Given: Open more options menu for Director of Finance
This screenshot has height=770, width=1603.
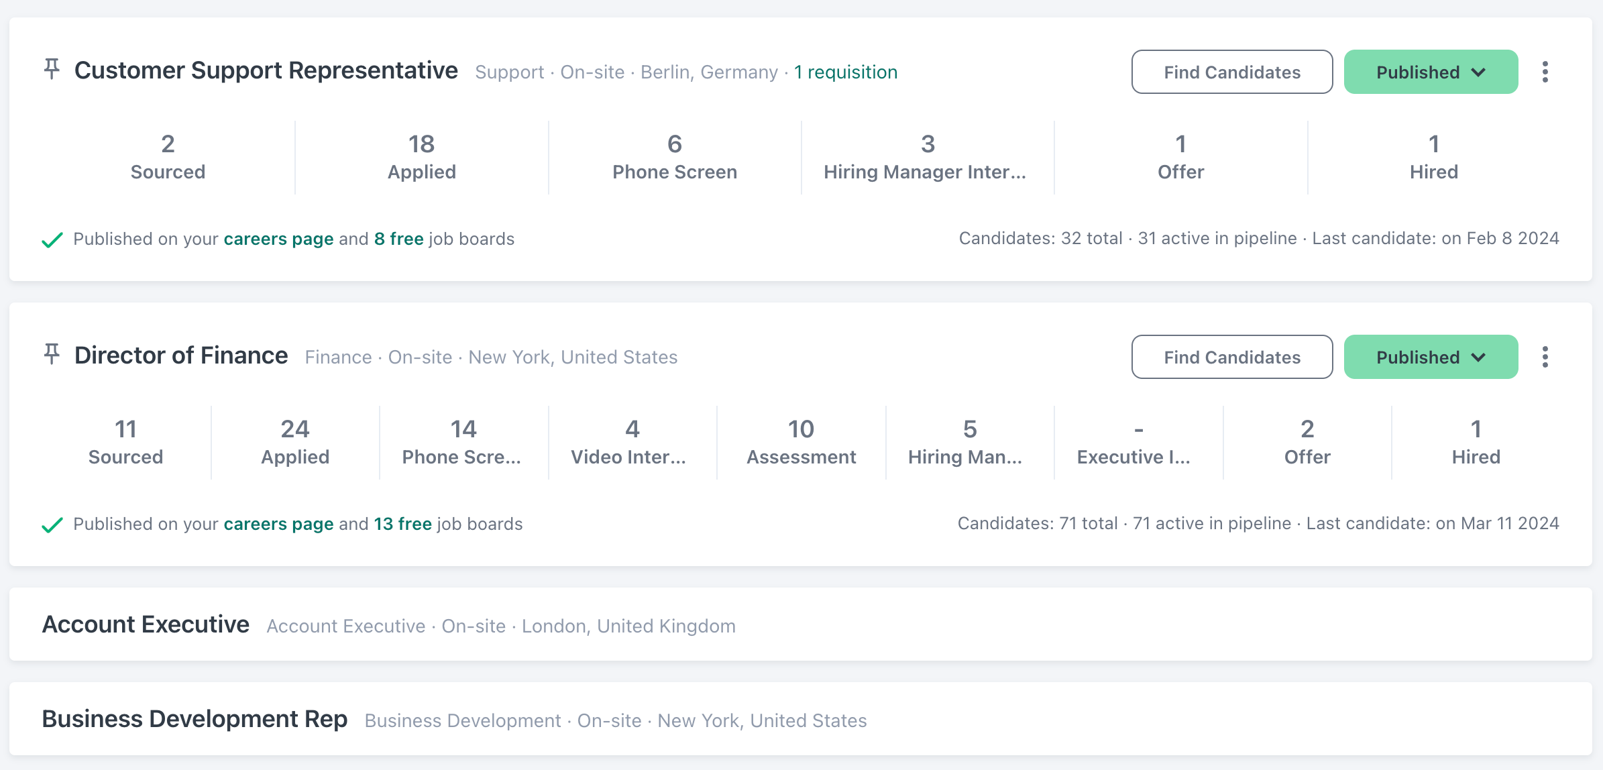Looking at the screenshot, I should [x=1545, y=357].
